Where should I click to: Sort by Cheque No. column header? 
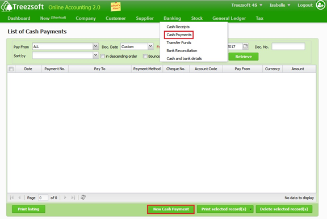click(x=176, y=69)
